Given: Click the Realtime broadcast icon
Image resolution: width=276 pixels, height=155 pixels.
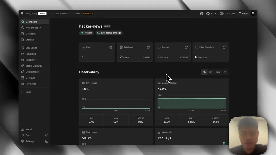Looking at the screenshot, I should [22, 60].
